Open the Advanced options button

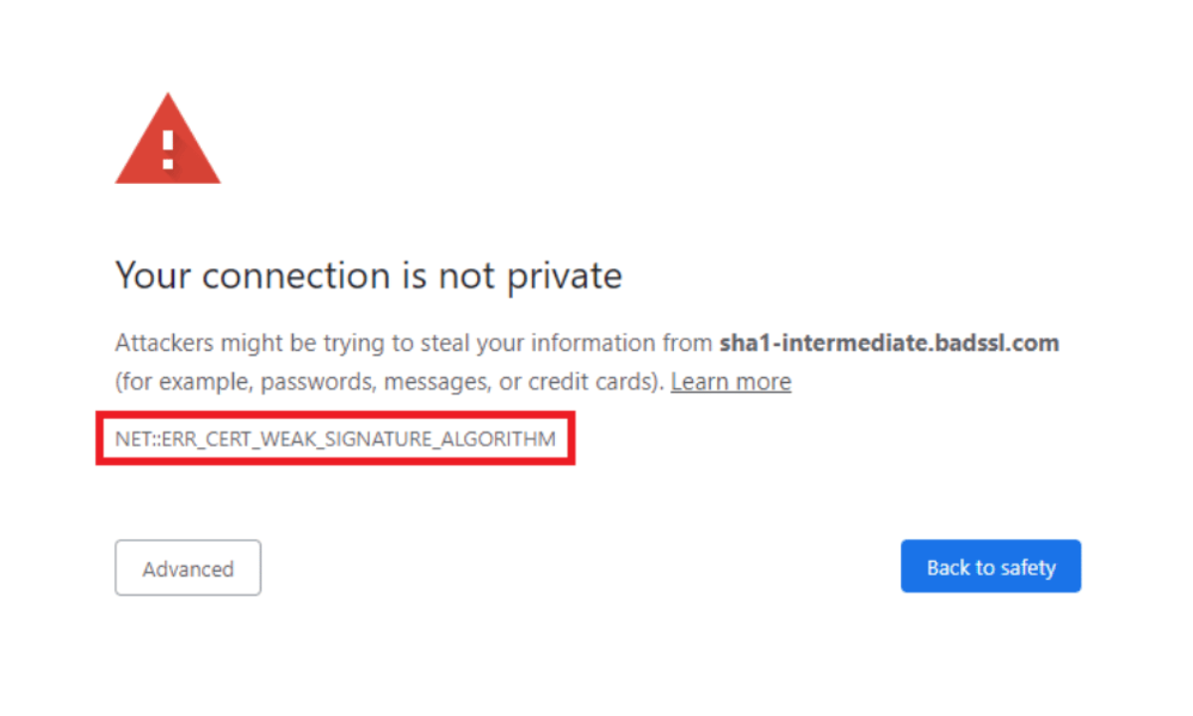tap(188, 568)
